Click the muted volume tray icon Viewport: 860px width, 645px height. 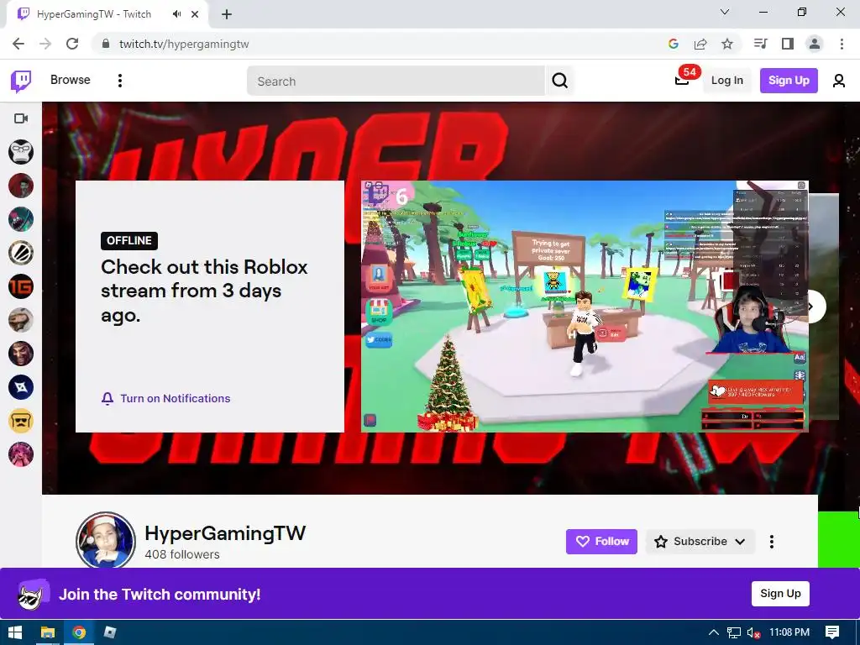(x=753, y=632)
